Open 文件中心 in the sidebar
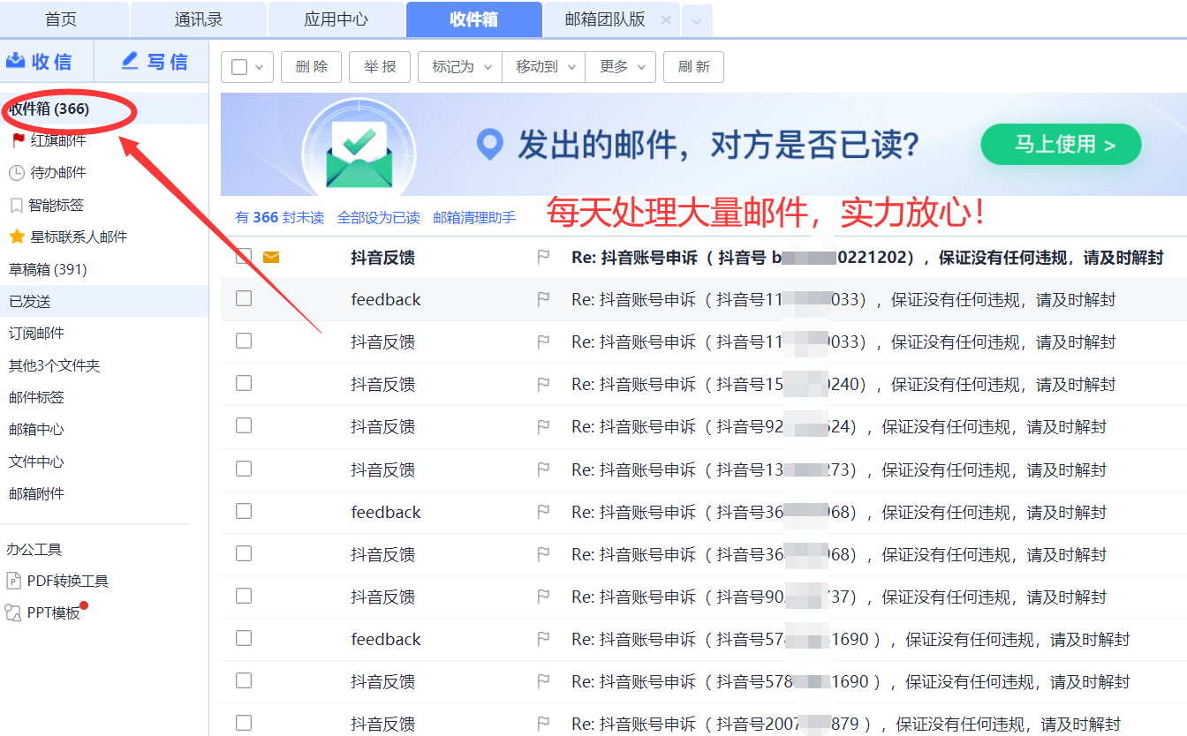 click(36, 462)
